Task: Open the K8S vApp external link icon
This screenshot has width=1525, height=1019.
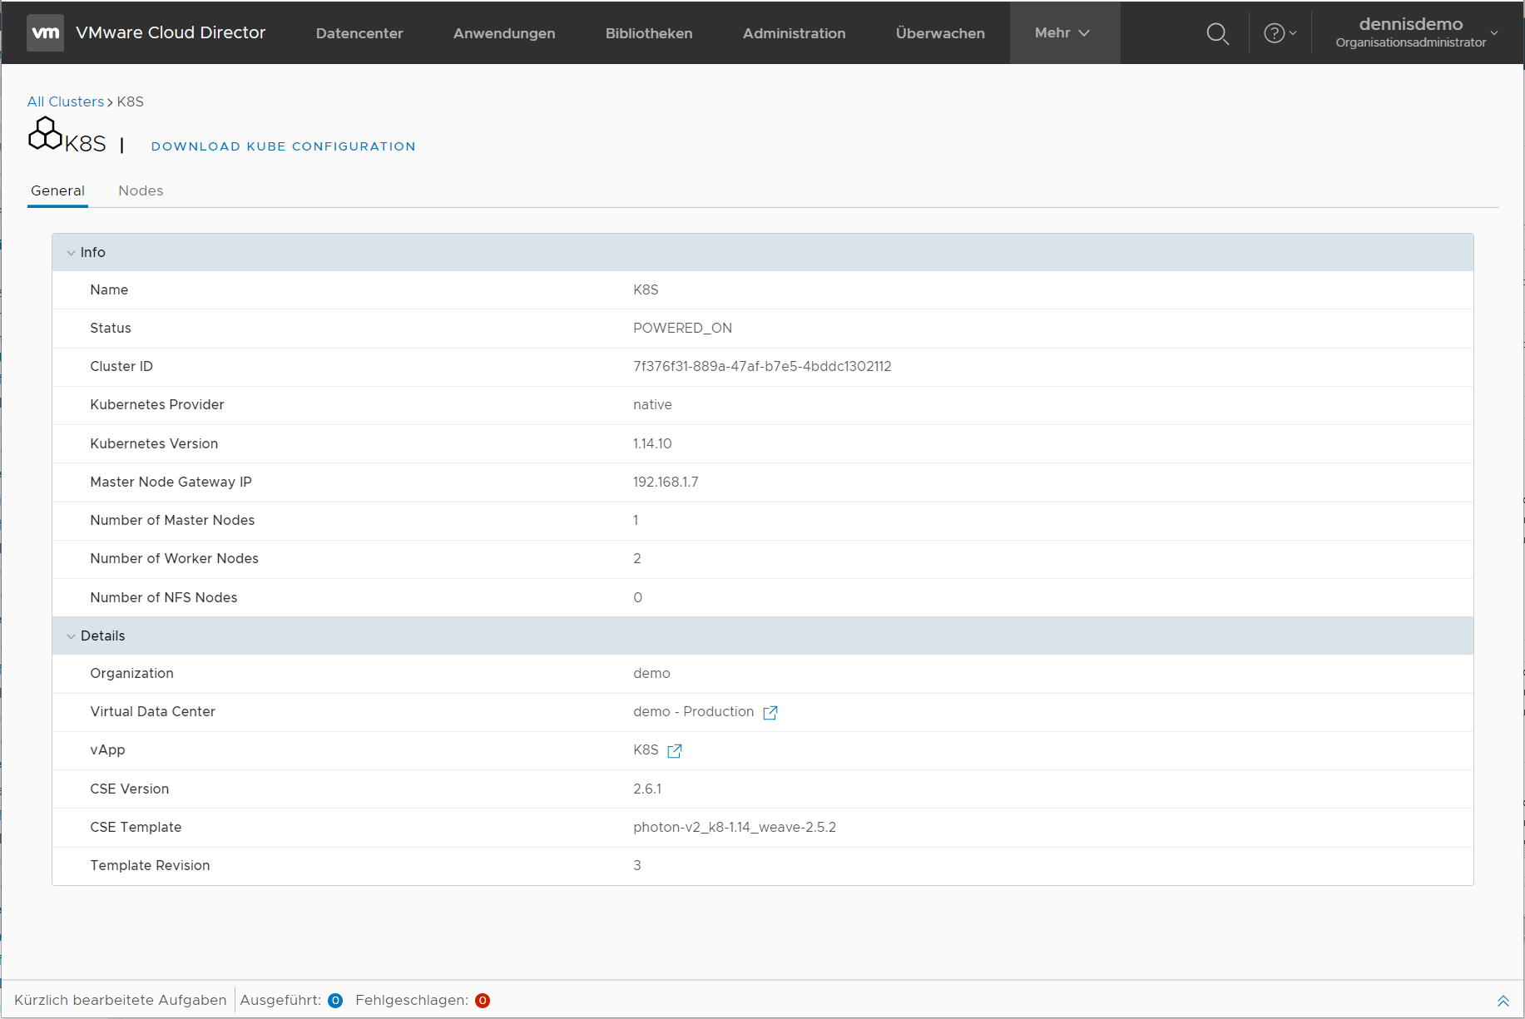Action: (x=675, y=750)
